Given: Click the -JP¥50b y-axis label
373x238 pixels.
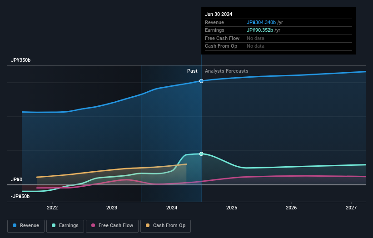Looking at the screenshot, I should [20, 196].
